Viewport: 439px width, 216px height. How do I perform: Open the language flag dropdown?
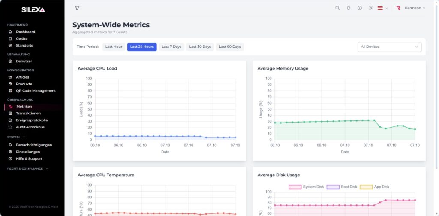[382, 8]
